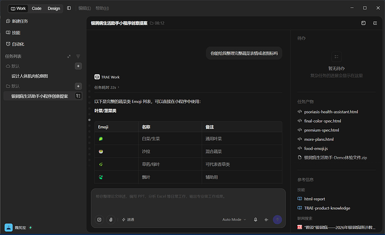Open the 编辑(E) menu
Image resolution: width=385 pixels, height=235 pixels.
[x=85, y=8]
